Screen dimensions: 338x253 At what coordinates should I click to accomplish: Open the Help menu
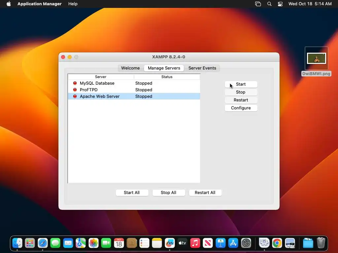(73, 4)
